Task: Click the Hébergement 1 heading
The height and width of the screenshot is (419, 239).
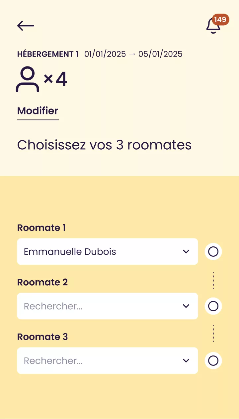Action: 48,54
